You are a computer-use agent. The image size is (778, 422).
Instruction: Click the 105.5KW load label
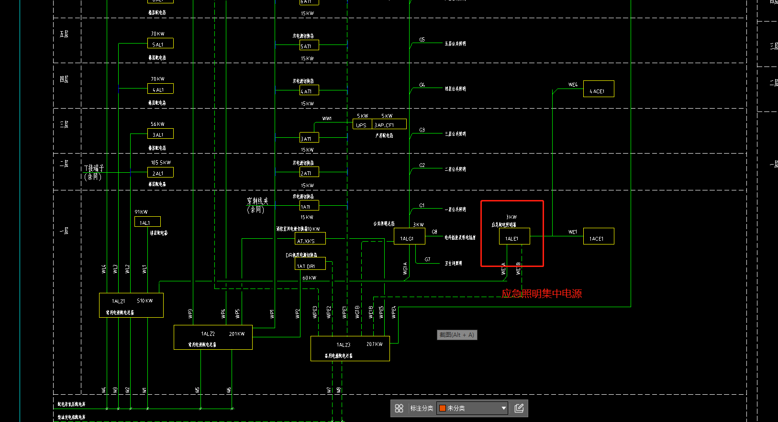tap(161, 163)
